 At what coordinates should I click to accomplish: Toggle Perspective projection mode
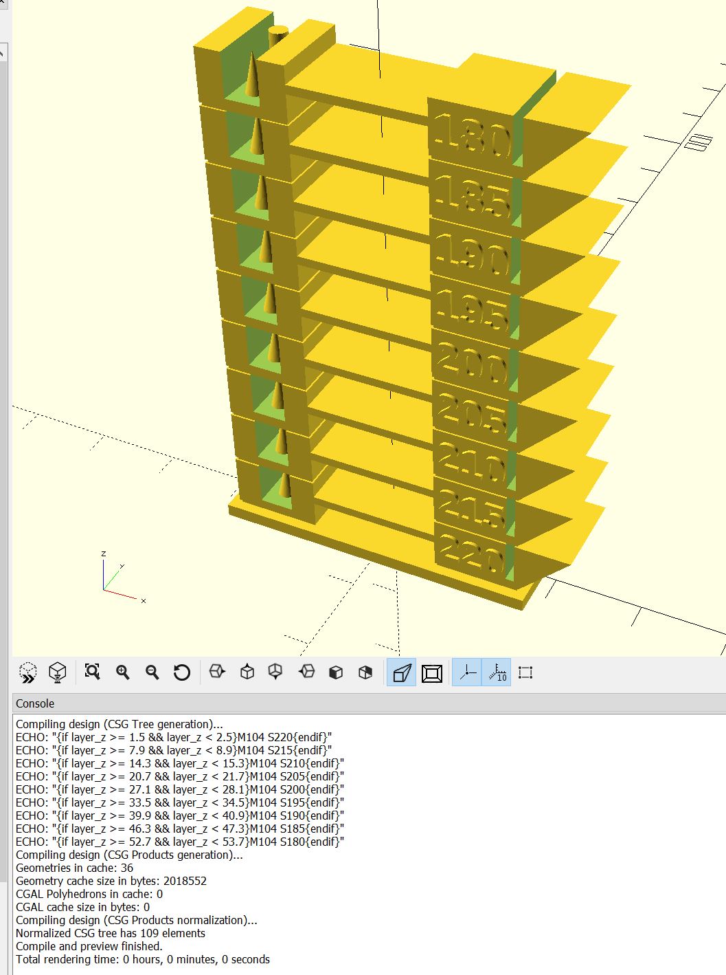pyautogui.click(x=401, y=672)
